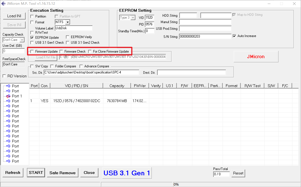
Task: Toggle the R/W Test checkbox
Action: point(32,33)
